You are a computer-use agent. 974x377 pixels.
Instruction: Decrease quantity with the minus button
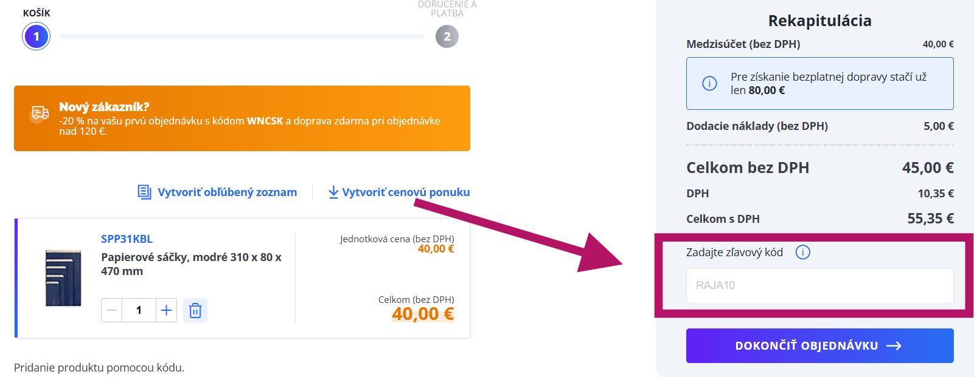tap(111, 310)
